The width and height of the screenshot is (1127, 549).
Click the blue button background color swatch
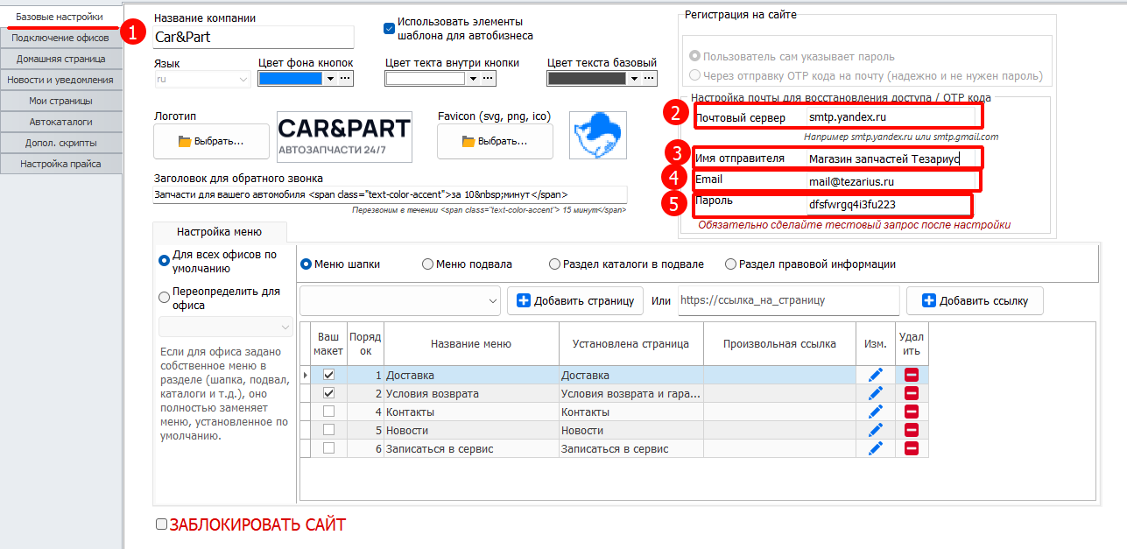[292, 78]
